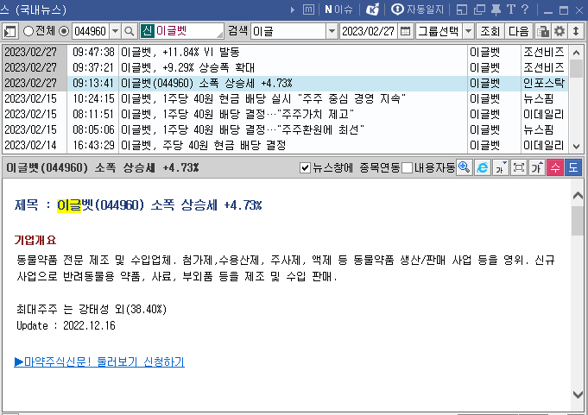Click the article pane scrollbar thumb
The height and width of the screenshot is (415, 588).
pos(578,220)
